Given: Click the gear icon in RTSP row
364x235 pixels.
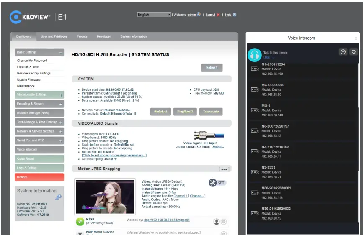Looking at the screenshot, I should click(224, 222).
